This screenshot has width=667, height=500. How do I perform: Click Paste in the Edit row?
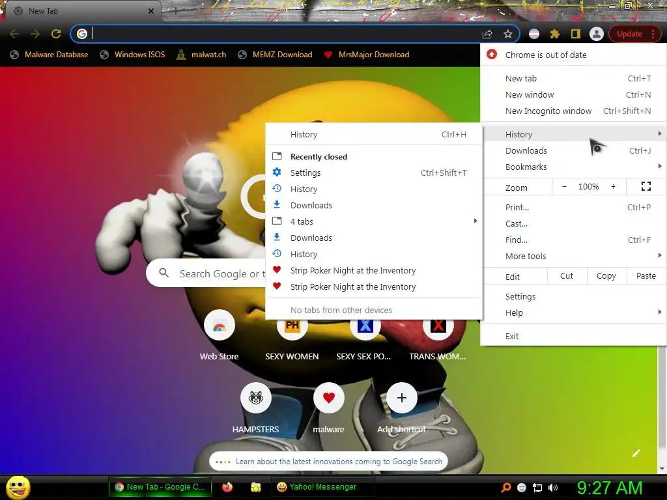coord(646,276)
